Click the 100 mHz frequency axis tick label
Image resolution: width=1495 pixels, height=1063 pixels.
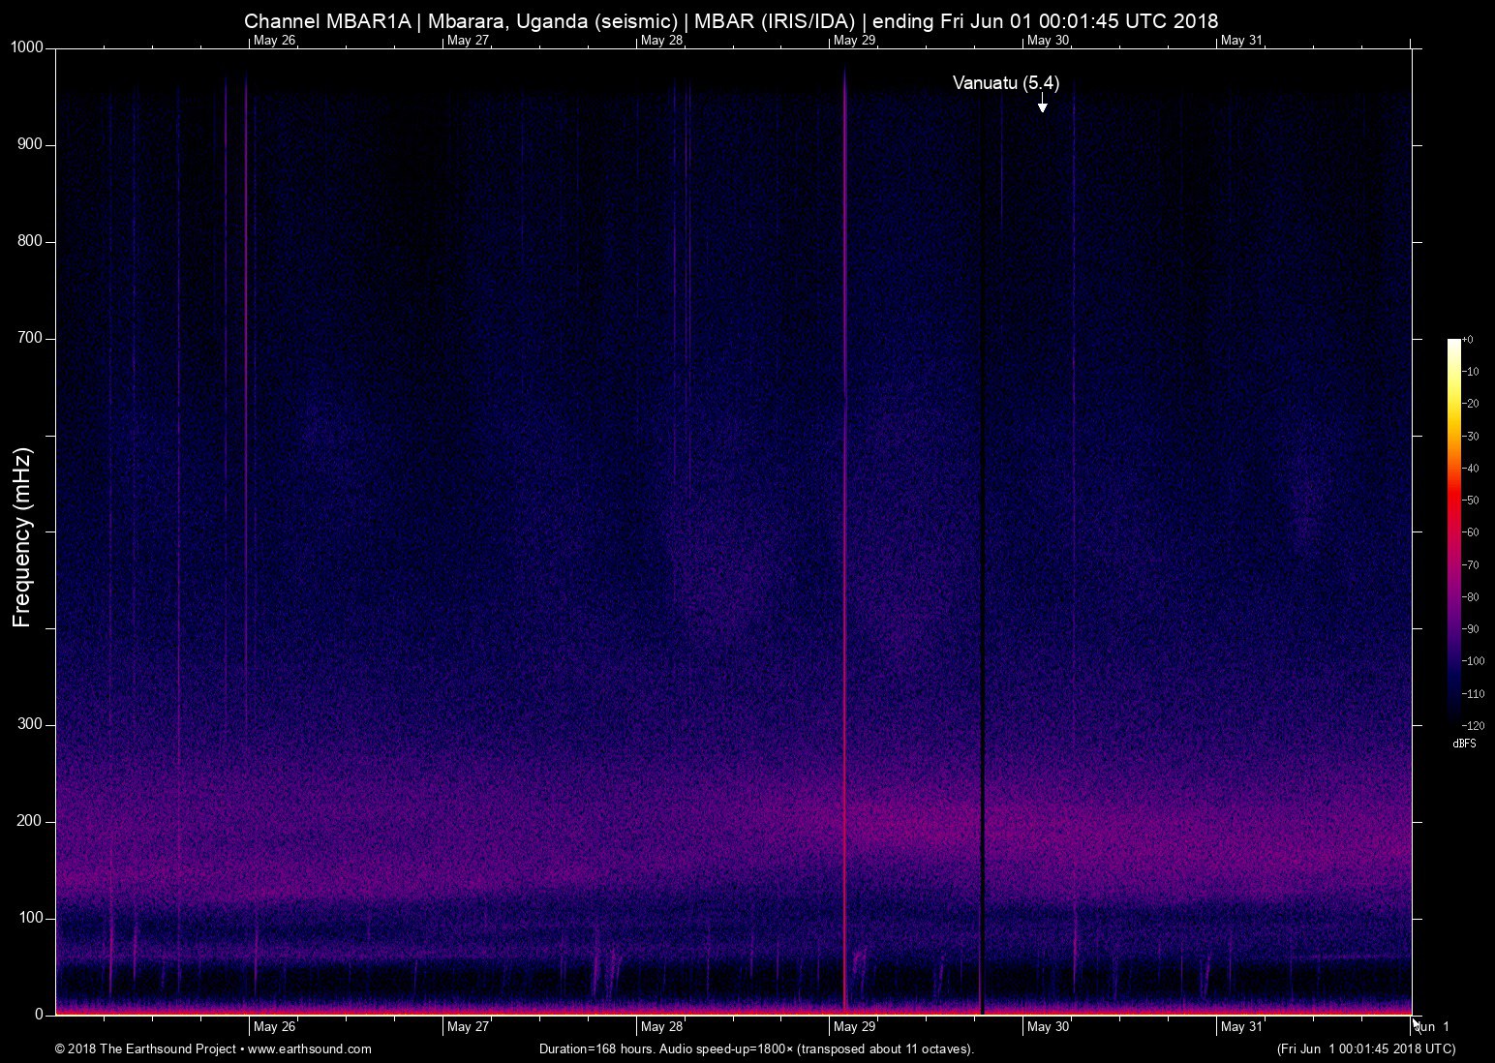click(31, 918)
